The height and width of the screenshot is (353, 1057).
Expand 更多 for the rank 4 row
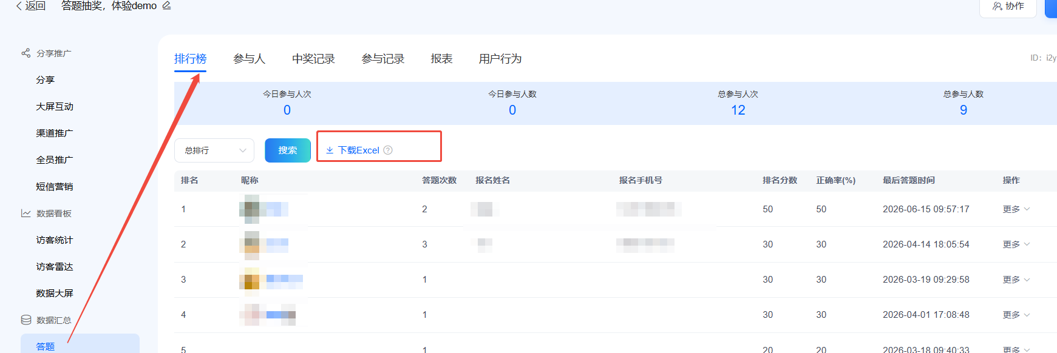[1016, 315]
